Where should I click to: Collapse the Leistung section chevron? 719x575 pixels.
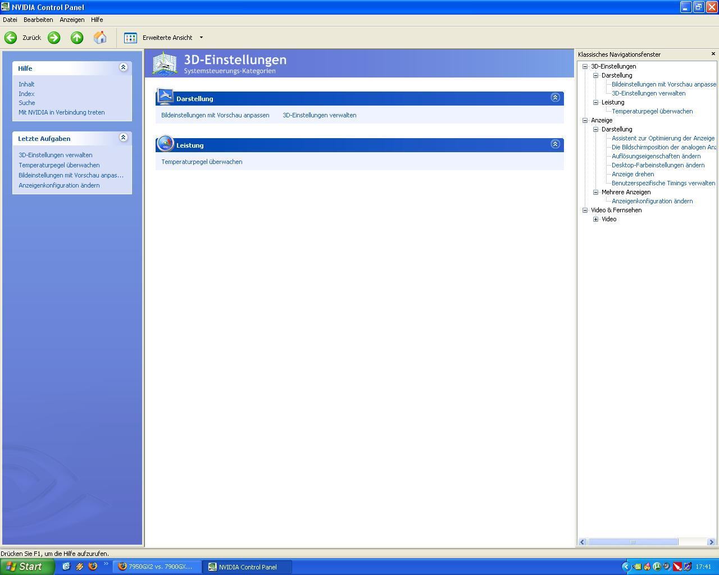tap(555, 144)
